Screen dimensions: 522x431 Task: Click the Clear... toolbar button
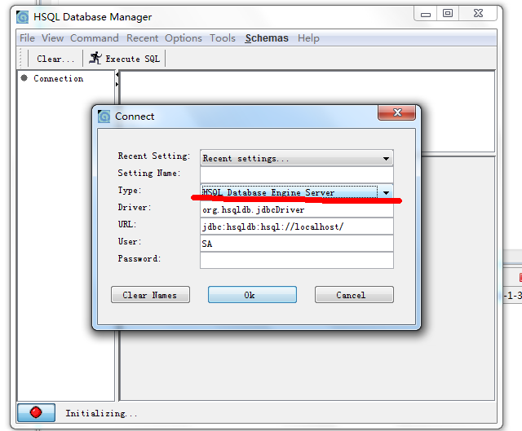tap(55, 59)
